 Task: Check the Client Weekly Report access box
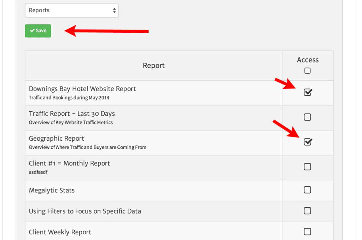[307, 232]
